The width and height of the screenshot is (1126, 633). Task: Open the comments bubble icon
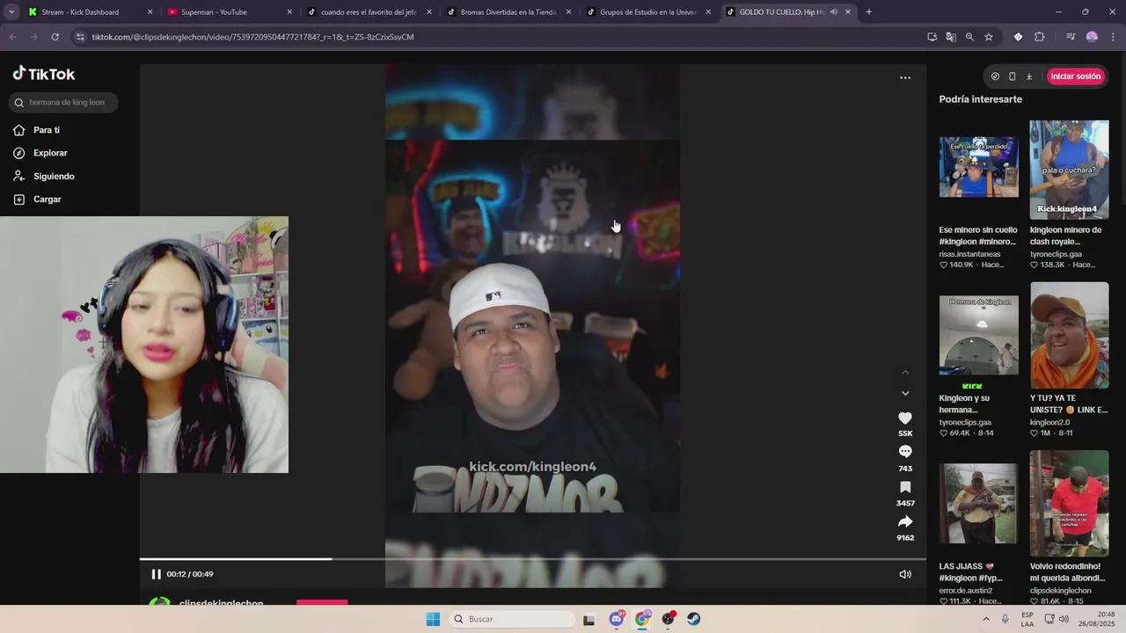coord(905,452)
